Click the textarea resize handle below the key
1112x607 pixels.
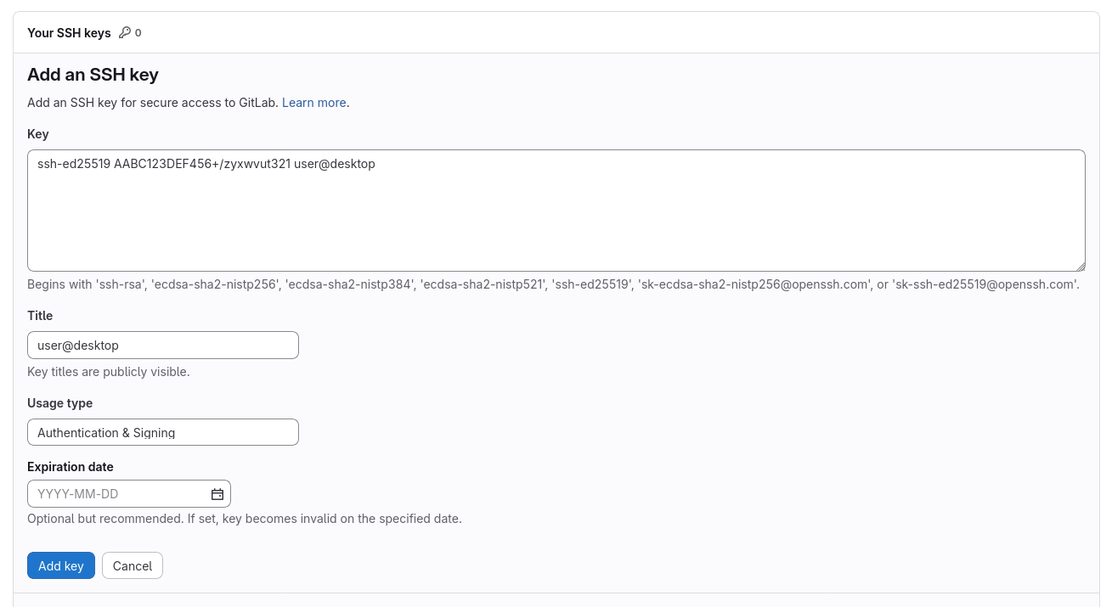pos(1080,267)
